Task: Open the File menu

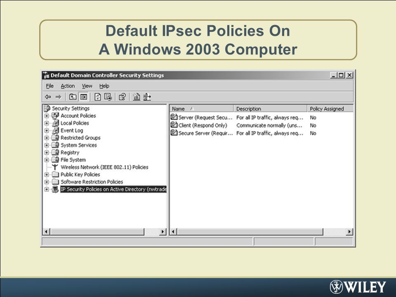Action: (x=50, y=86)
